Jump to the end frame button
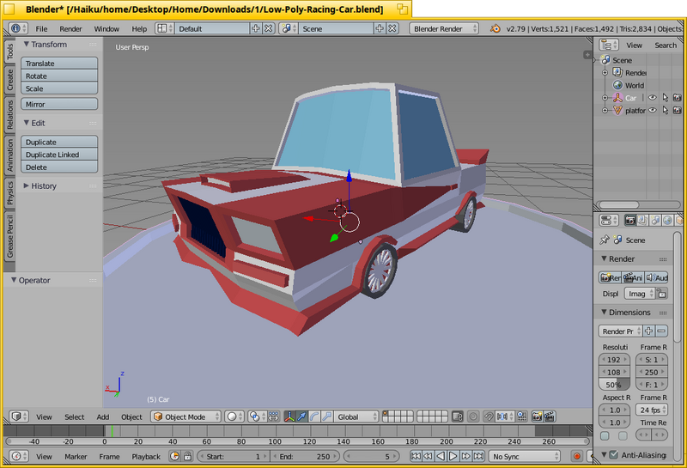687x468 pixels. [479, 457]
